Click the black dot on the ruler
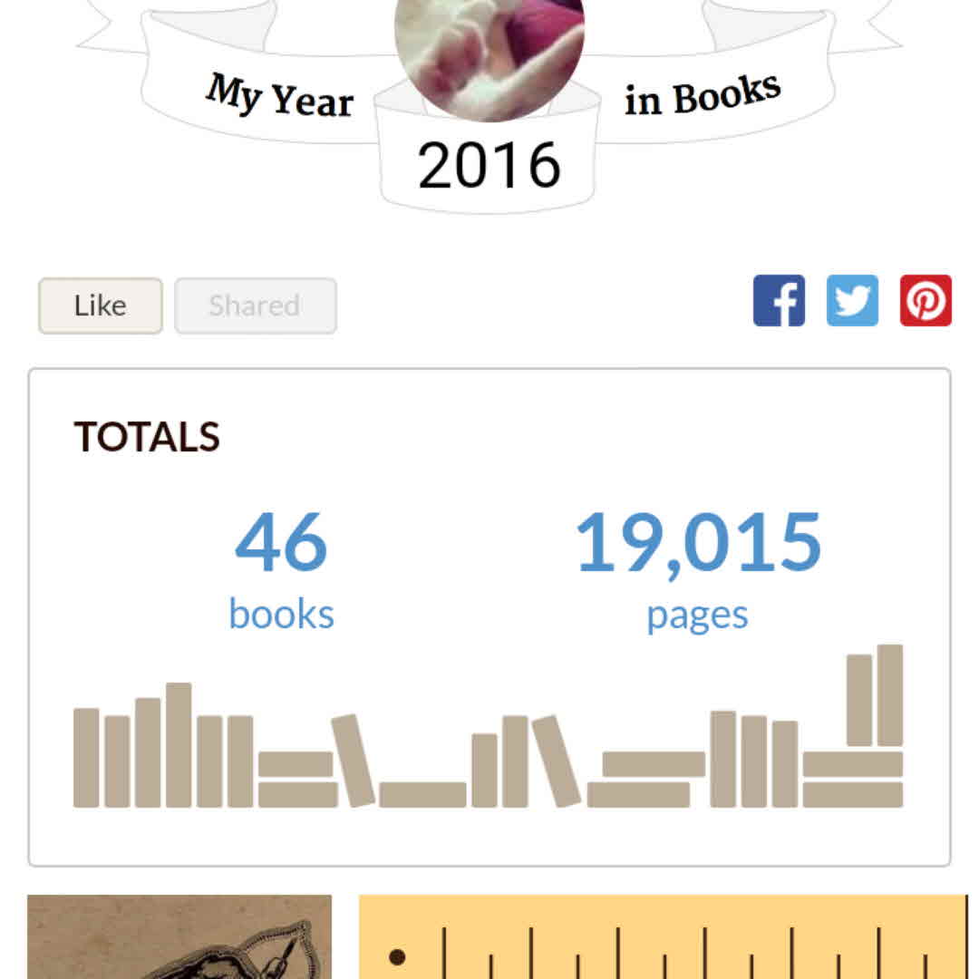979x979 pixels. click(x=397, y=956)
